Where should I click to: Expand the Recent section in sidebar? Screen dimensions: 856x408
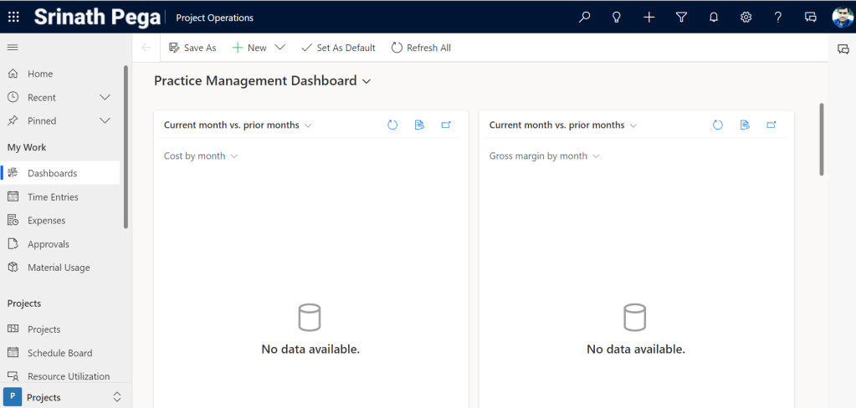pos(105,97)
